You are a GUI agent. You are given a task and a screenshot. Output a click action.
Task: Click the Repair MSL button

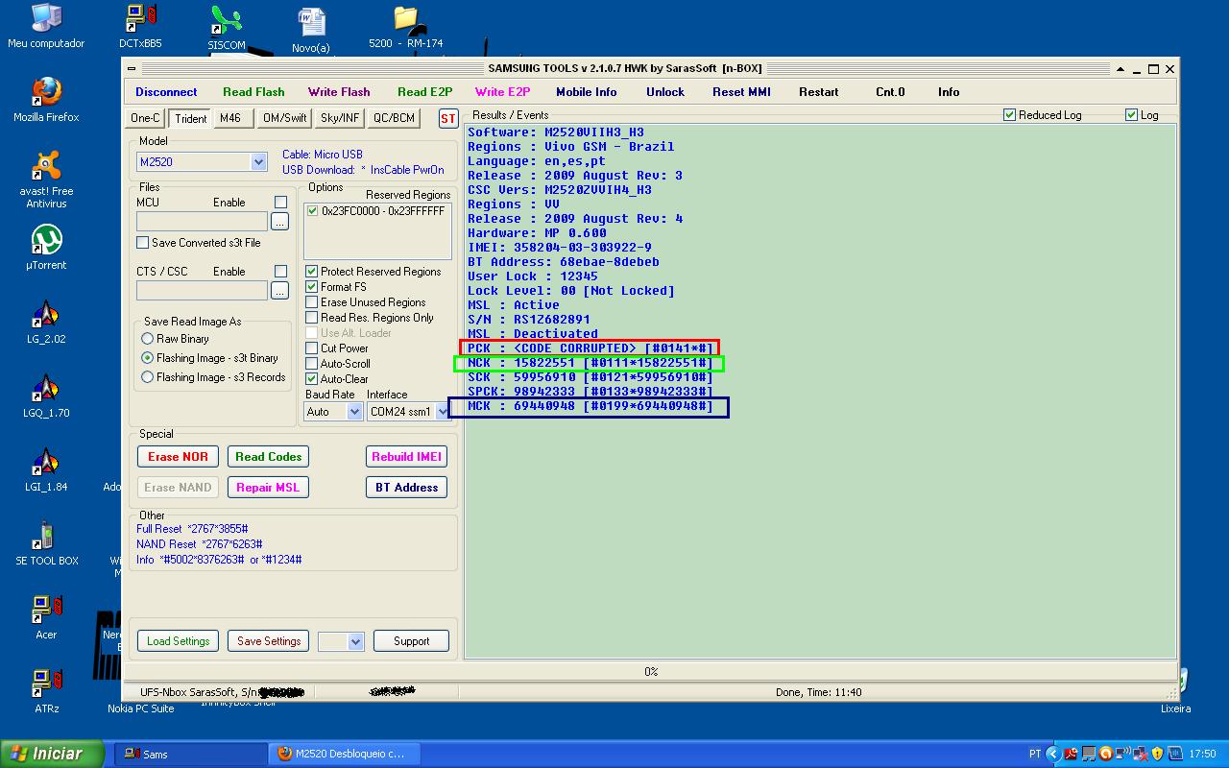click(268, 488)
